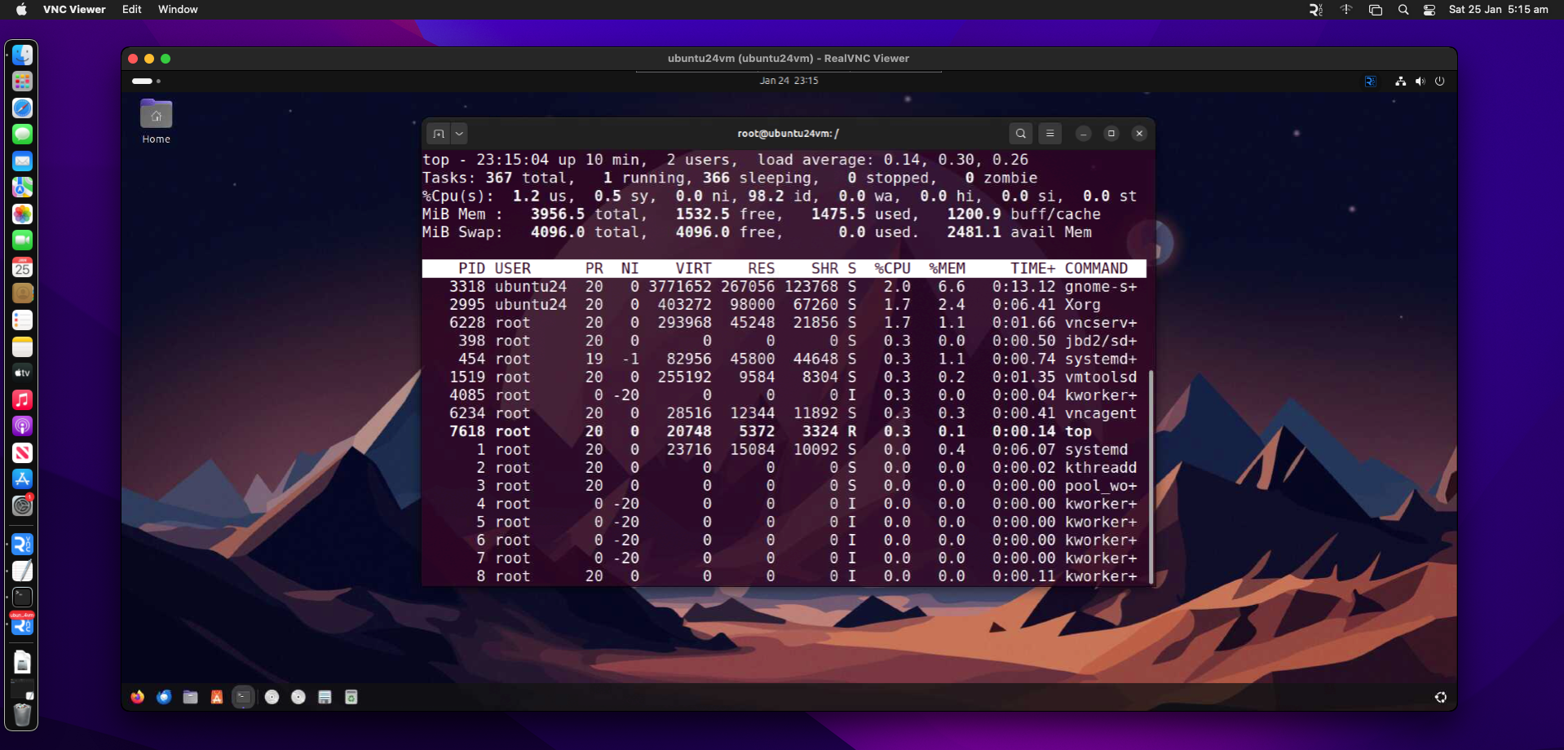1564x750 pixels.
Task: Open the Ubuntu power menu icon
Action: [x=1439, y=81]
